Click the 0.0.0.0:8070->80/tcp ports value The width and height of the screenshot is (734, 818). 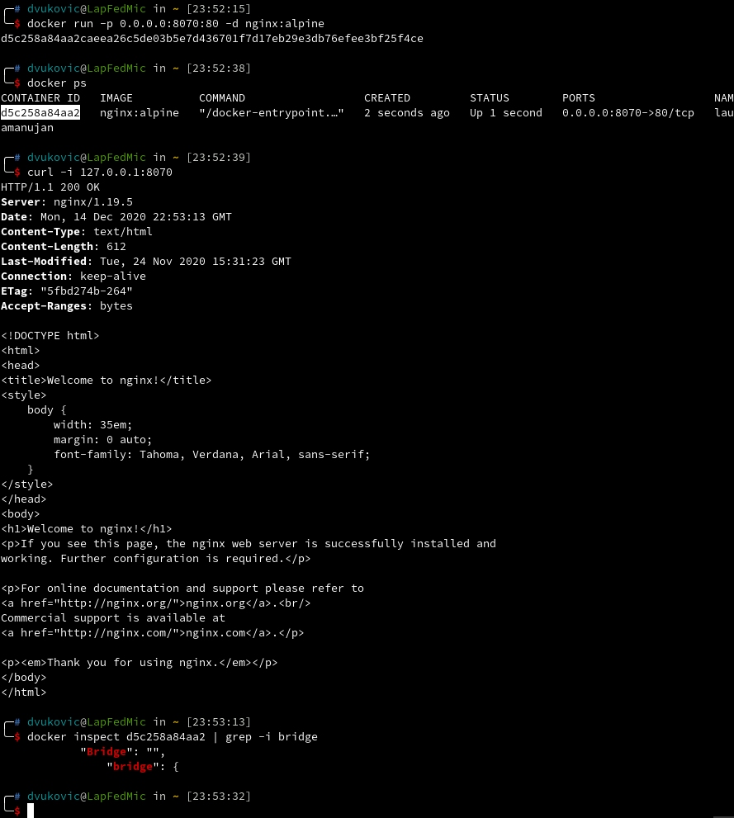pyautogui.click(x=628, y=113)
